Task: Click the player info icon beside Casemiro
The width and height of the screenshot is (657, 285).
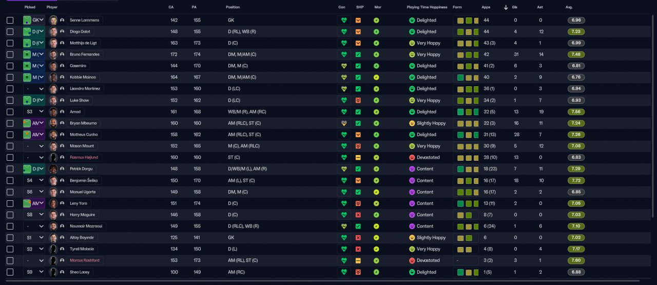Action: coord(62,66)
